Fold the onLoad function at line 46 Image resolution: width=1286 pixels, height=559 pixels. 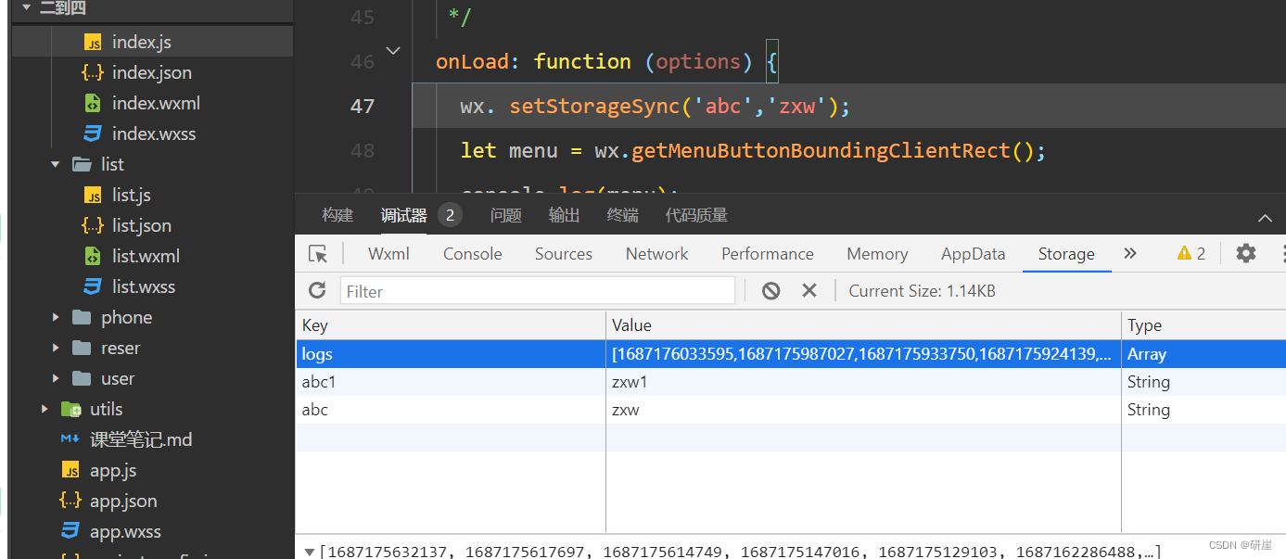pos(393,50)
